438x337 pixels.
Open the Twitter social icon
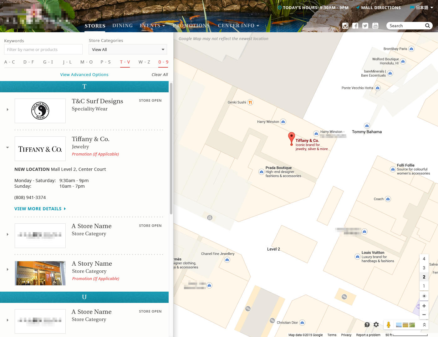point(365,26)
